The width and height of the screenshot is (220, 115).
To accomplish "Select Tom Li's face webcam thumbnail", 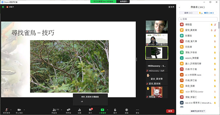I will [x=157, y=27].
